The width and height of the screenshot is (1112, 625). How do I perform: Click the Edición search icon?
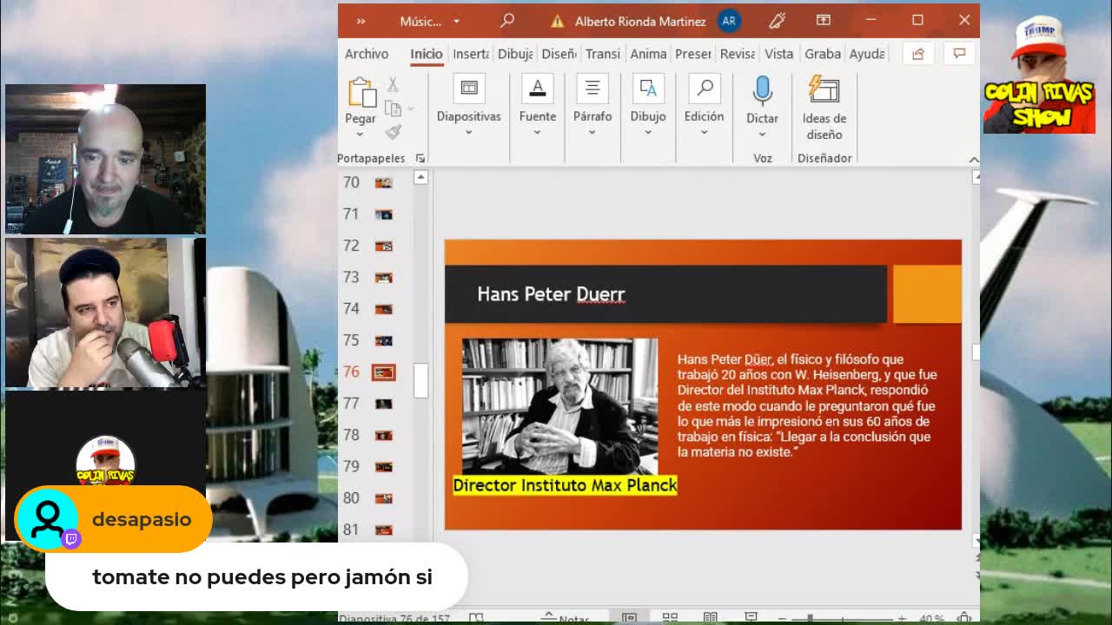pyautogui.click(x=705, y=89)
